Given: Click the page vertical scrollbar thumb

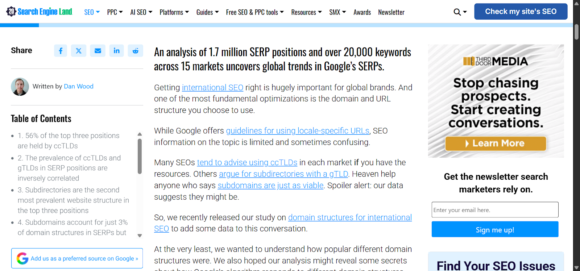Looking at the screenshot, I should click(x=576, y=32).
